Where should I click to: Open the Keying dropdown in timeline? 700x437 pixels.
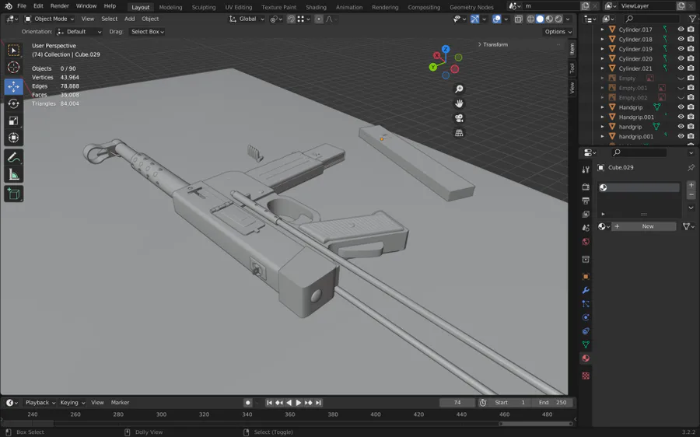(x=72, y=402)
